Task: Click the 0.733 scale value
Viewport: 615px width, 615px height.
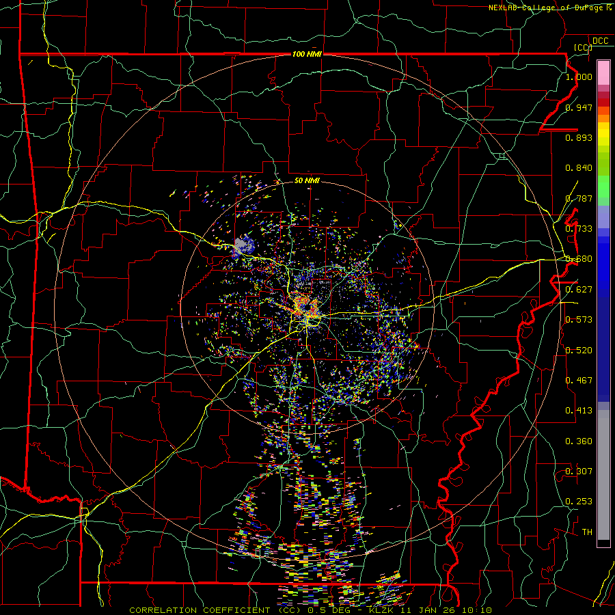Action: click(579, 229)
